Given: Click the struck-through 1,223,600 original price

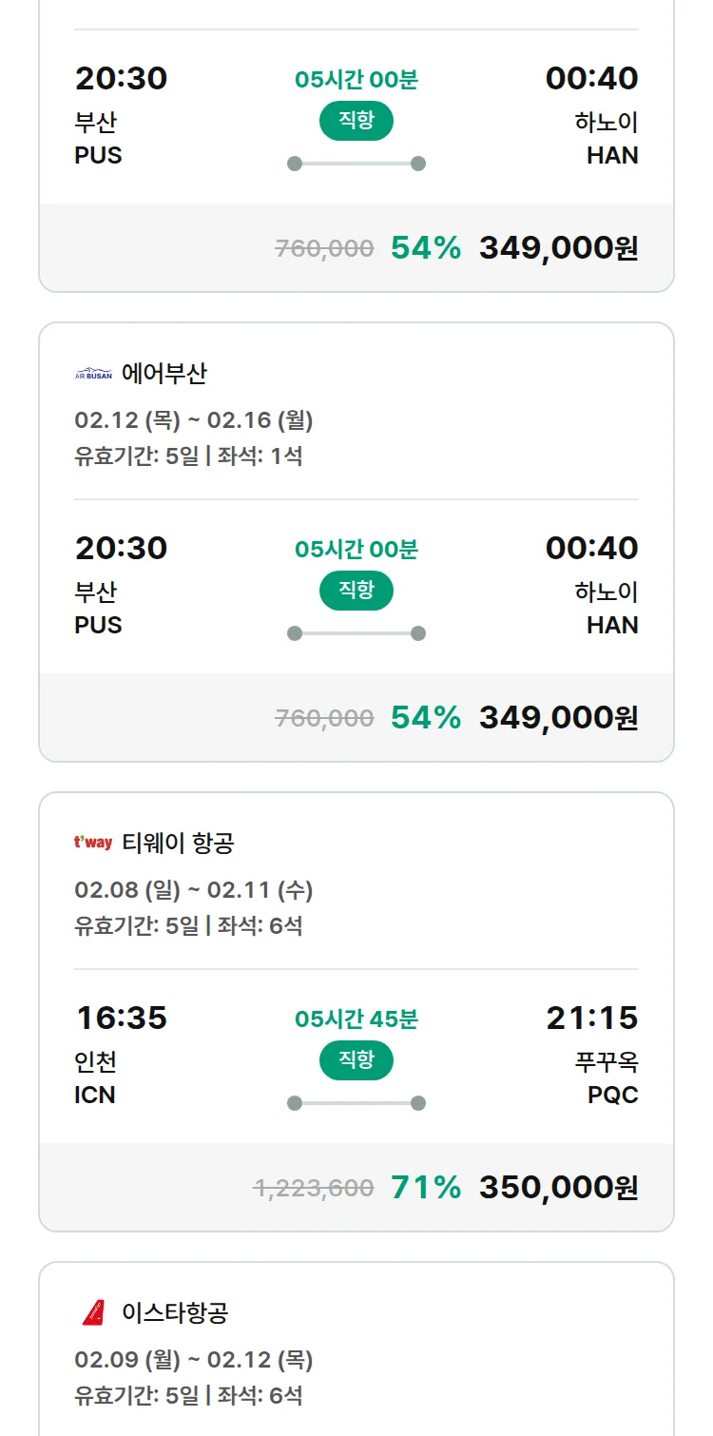Looking at the screenshot, I should (314, 1188).
